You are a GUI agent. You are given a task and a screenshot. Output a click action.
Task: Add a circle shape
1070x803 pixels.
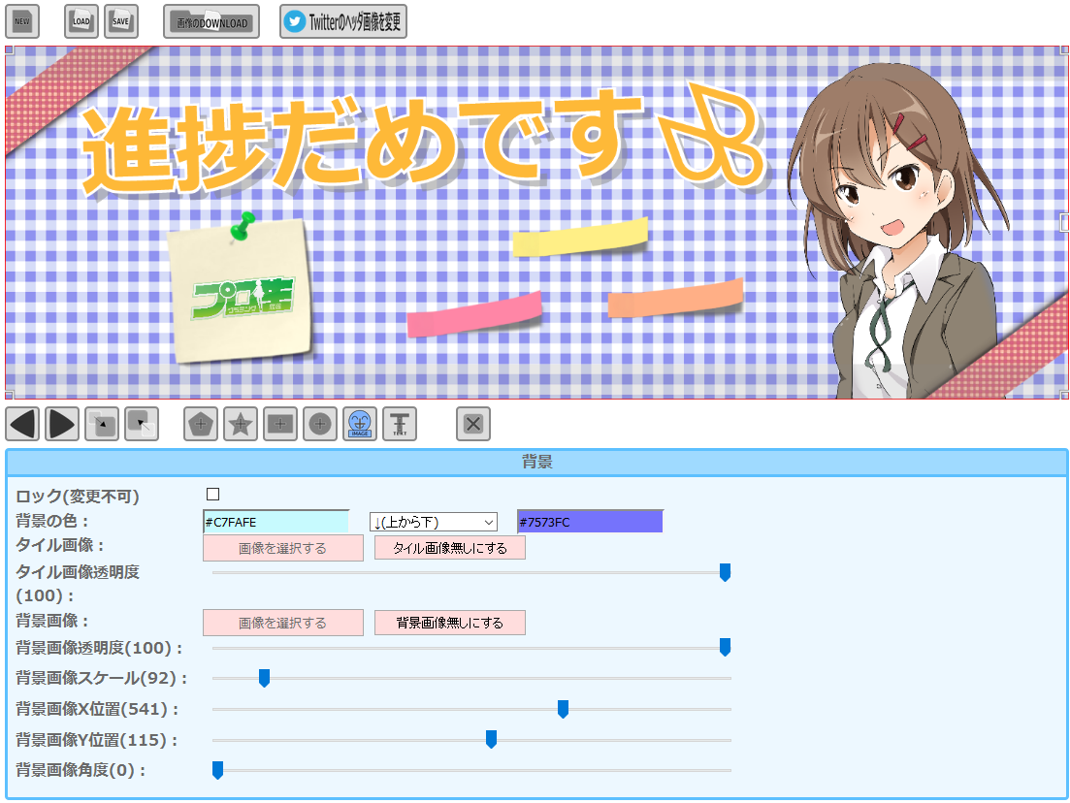(x=320, y=424)
